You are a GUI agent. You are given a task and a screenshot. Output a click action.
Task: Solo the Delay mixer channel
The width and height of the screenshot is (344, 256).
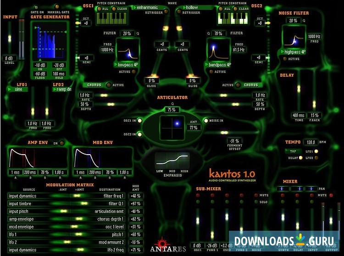[297, 201]
